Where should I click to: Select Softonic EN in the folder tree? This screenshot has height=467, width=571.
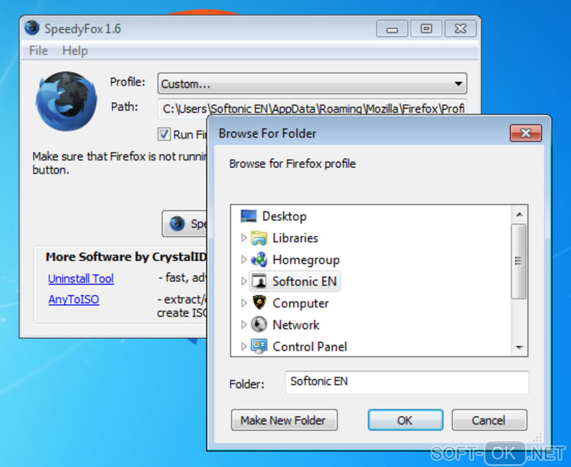pos(305,281)
